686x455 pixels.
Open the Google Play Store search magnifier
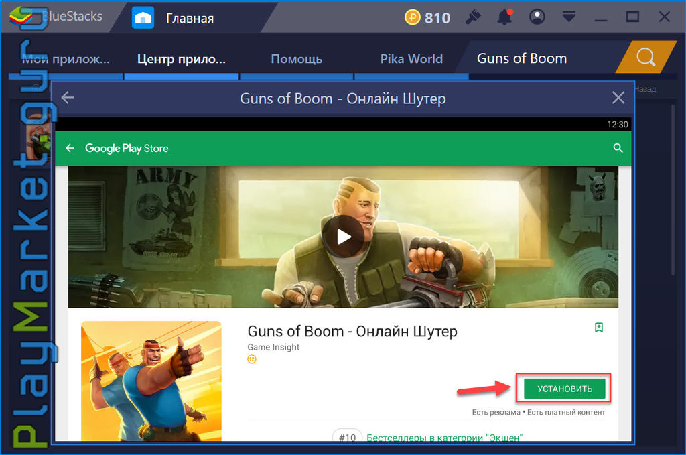tap(618, 148)
